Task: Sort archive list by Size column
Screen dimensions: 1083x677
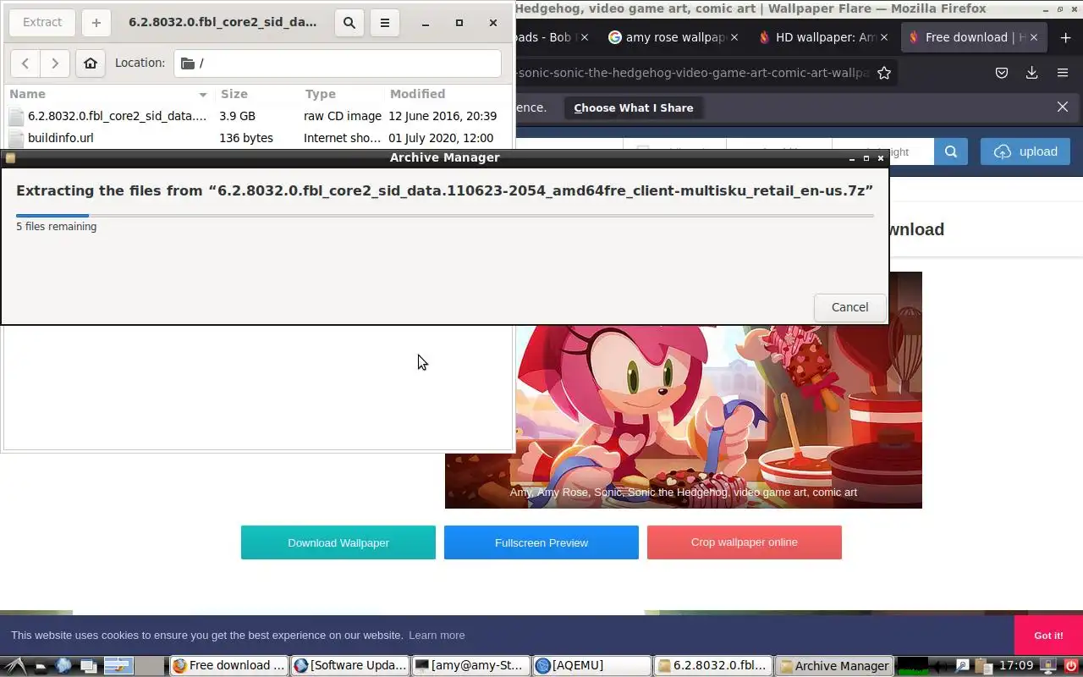Action: (256, 94)
